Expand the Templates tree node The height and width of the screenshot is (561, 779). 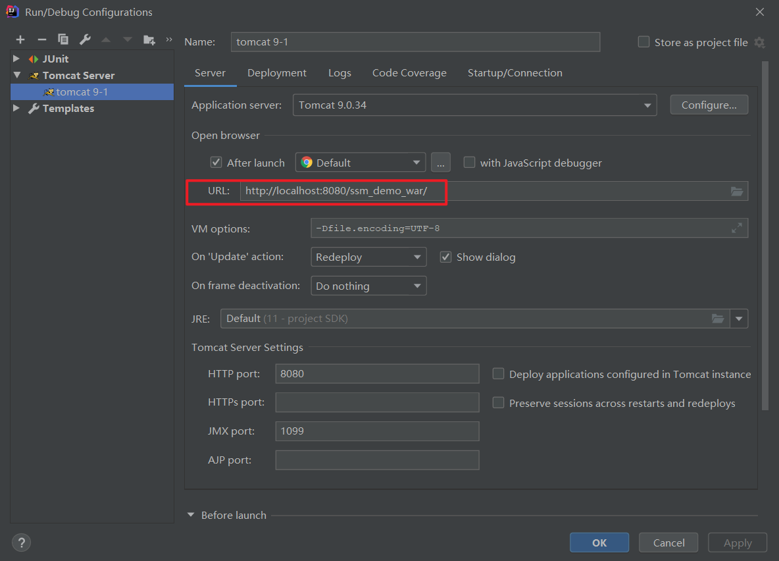[16, 108]
